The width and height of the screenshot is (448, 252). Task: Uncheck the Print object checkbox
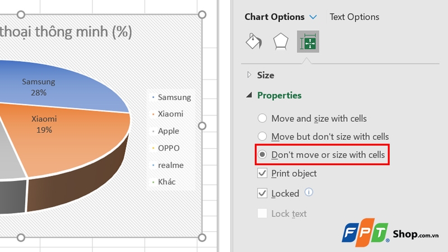click(x=262, y=174)
